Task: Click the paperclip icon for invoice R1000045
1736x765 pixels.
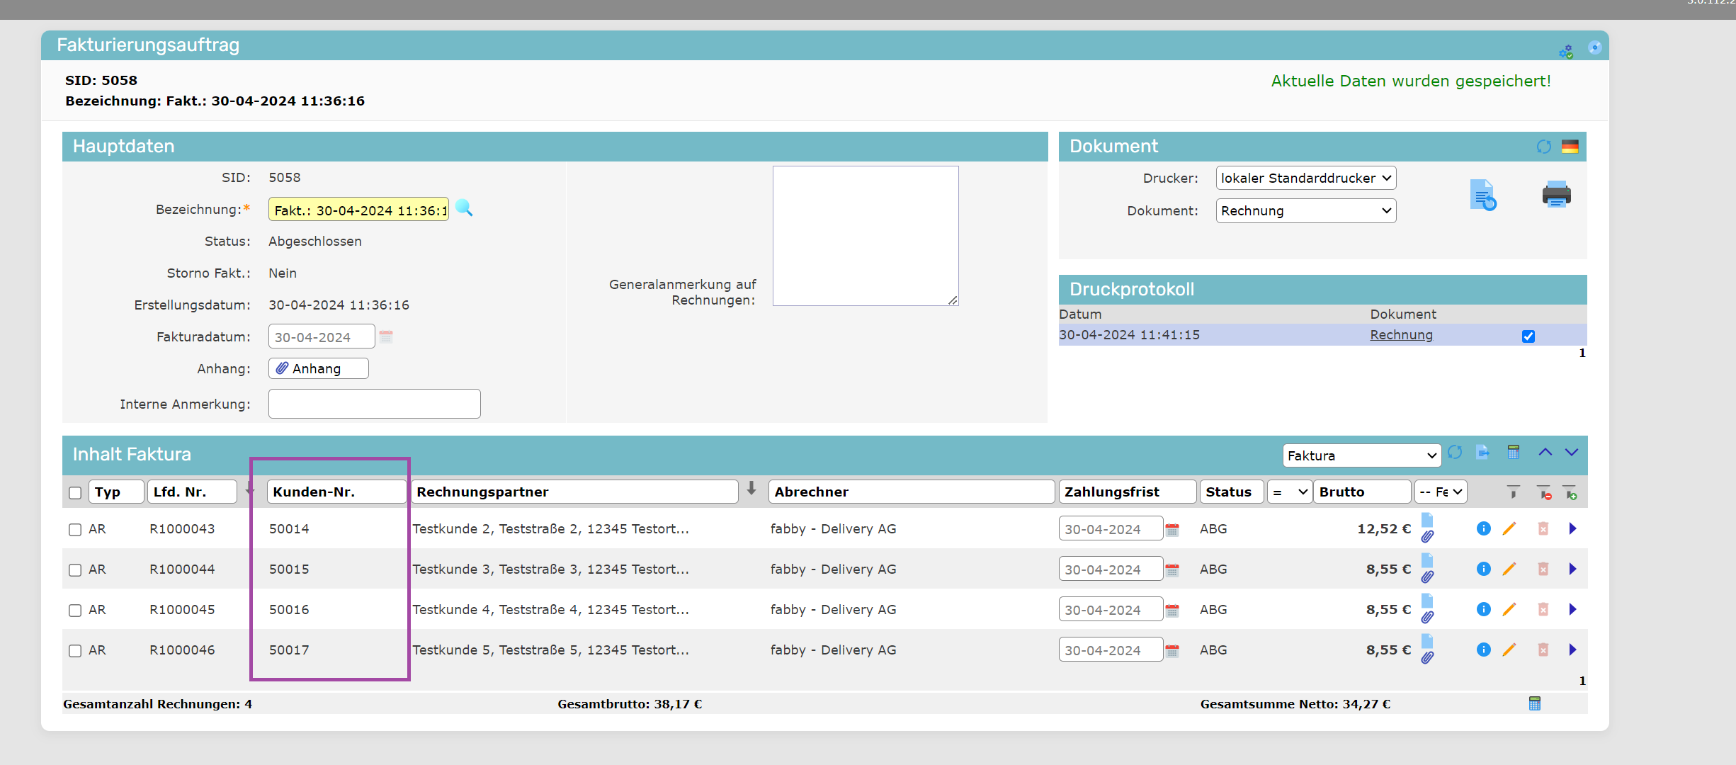Action: [1427, 617]
